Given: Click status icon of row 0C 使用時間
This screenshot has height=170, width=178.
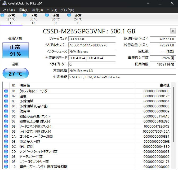Looking at the screenshot, I should tap(6, 146).
